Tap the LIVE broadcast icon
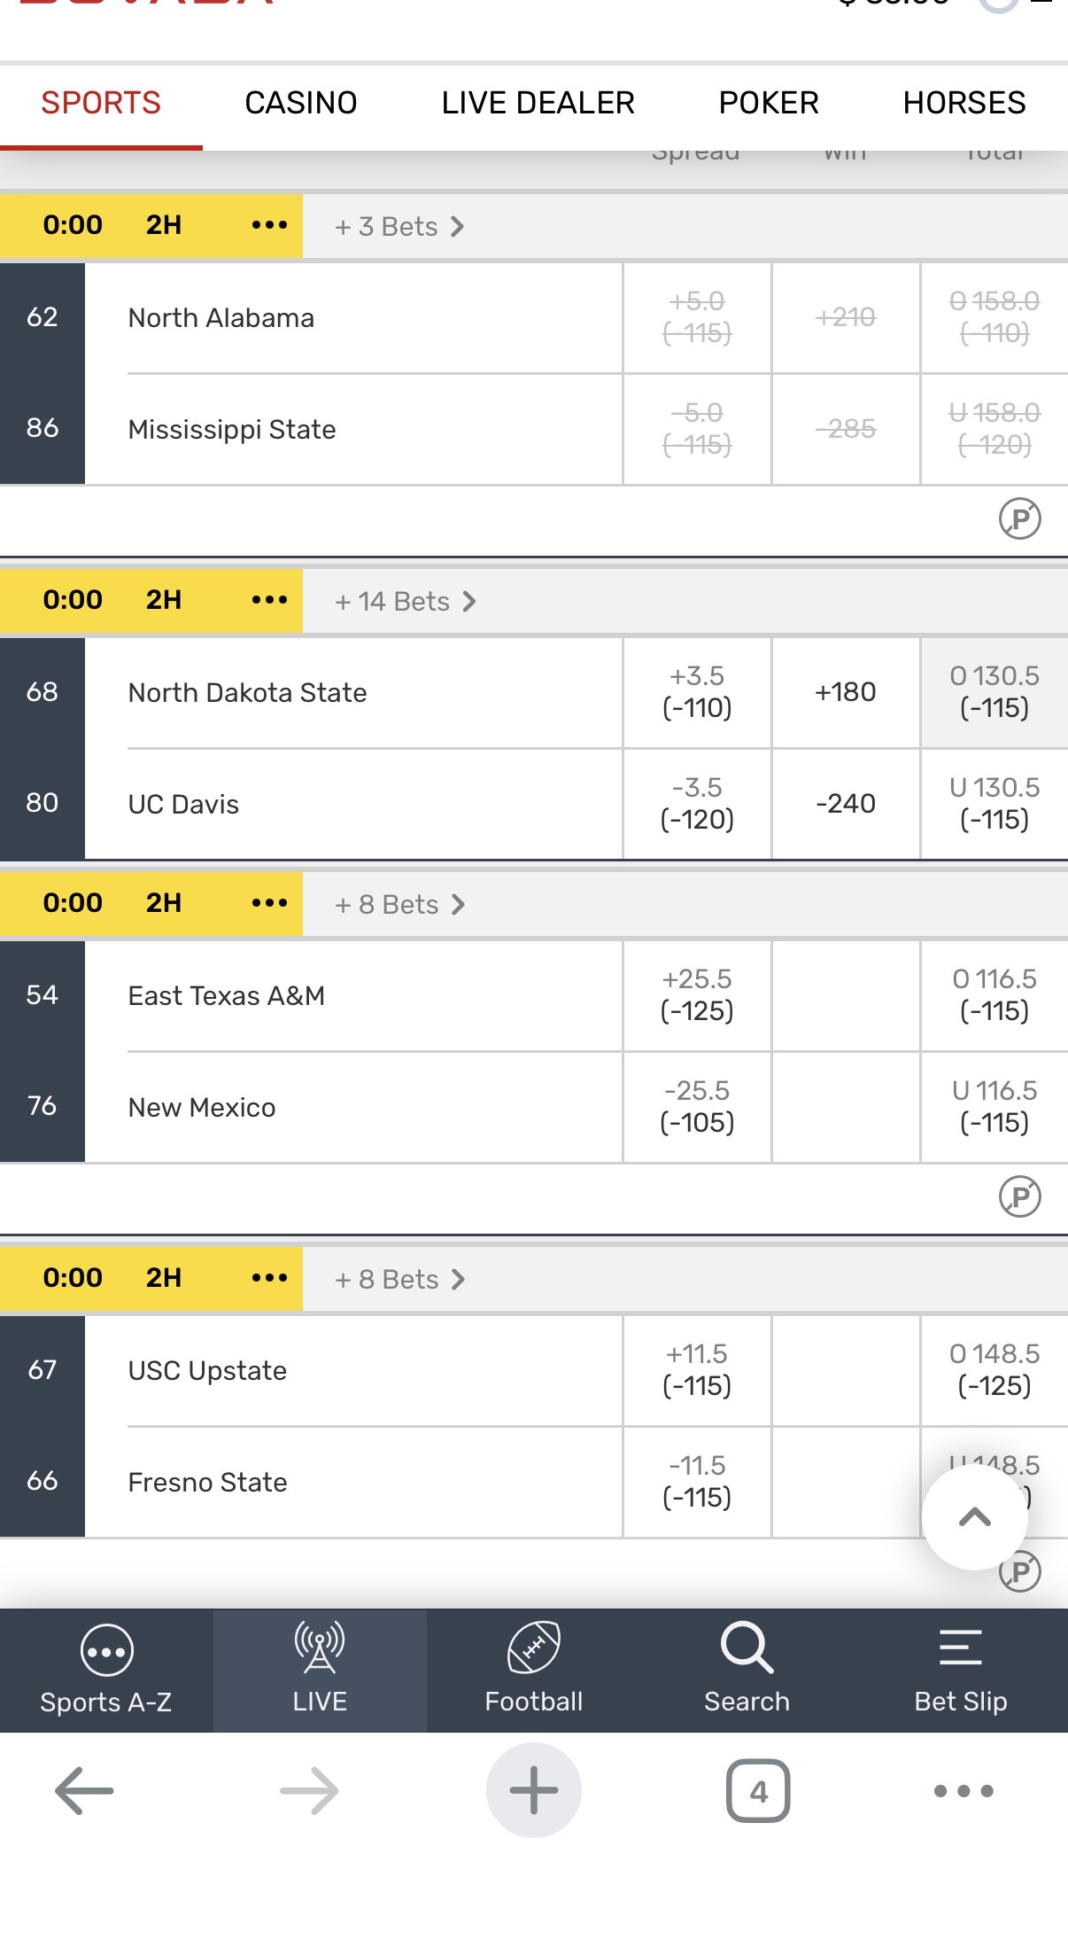Viewport: 1068px width, 1940px height. point(320,1648)
